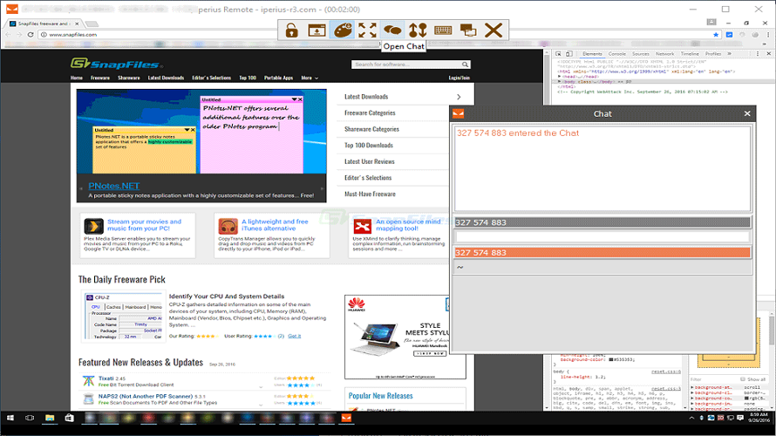Close the Chat panel

(747, 114)
